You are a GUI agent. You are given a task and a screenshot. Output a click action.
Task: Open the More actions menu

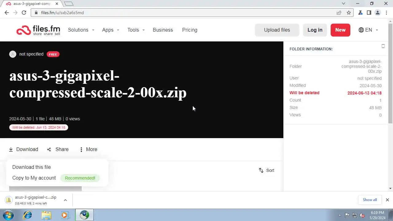coord(88,149)
